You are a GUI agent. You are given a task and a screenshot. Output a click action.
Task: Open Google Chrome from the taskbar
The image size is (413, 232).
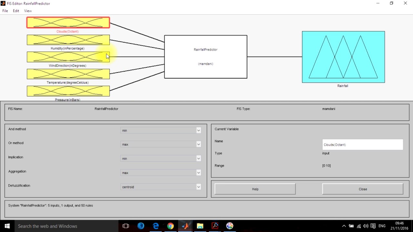[x=170, y=226]
